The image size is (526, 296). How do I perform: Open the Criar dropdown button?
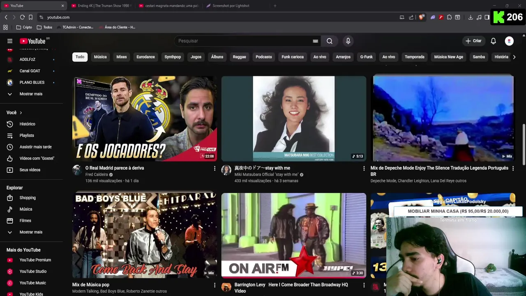tap(473, 41)
